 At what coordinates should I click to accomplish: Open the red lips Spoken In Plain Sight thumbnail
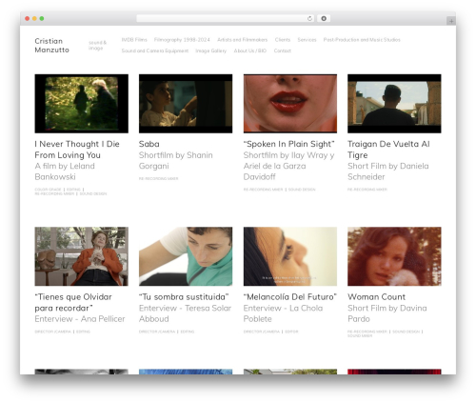point(290,104)
